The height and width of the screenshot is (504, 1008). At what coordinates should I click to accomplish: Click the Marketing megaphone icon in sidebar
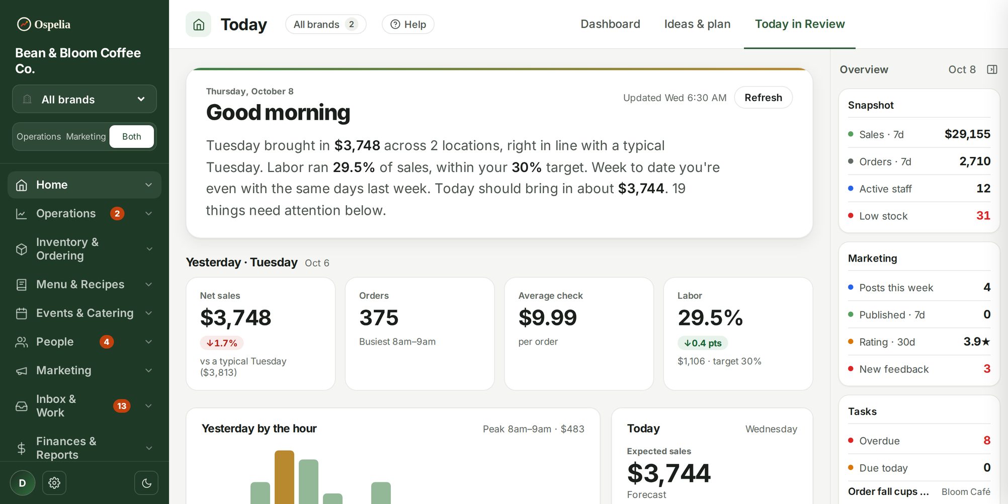pos(22,371)
